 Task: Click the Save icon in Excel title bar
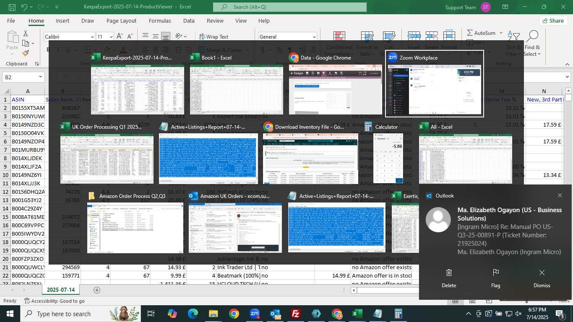click(x=12, y=7)
